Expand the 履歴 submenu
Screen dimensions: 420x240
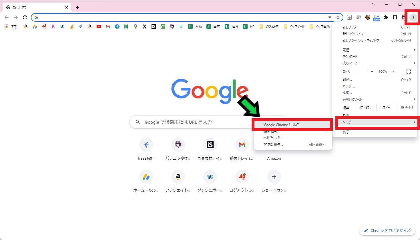click(x=375, y=50)
